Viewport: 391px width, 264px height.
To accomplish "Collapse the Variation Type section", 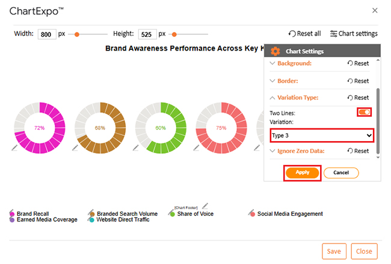I will 272,98.
